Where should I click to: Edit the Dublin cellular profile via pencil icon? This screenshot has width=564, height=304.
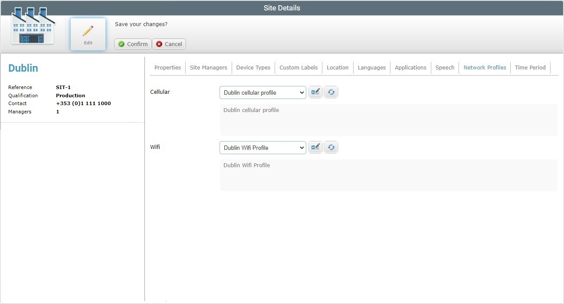click(315, 92)
